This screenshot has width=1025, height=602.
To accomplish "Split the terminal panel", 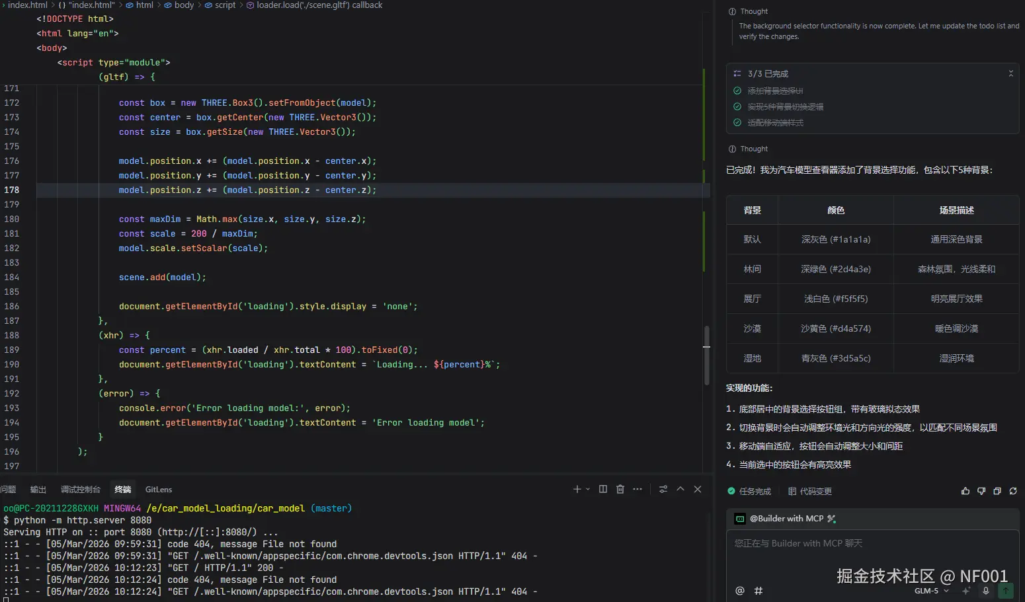I will 602,489.
